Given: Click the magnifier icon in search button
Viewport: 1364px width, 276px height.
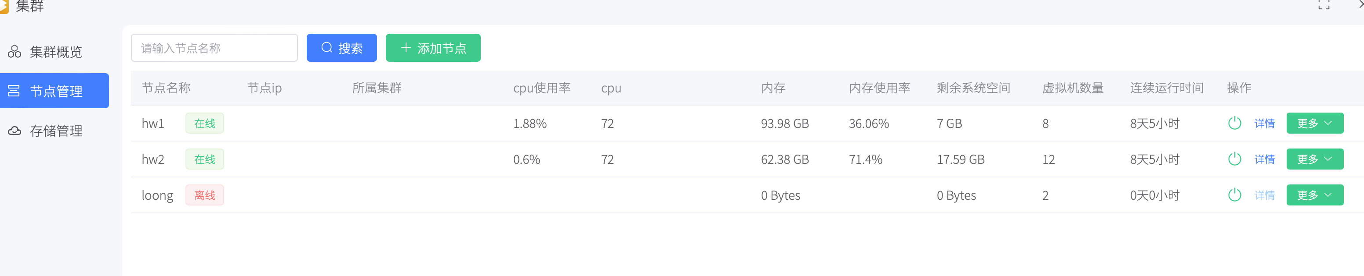Looking at the screenshot, I should pos(326,47).
